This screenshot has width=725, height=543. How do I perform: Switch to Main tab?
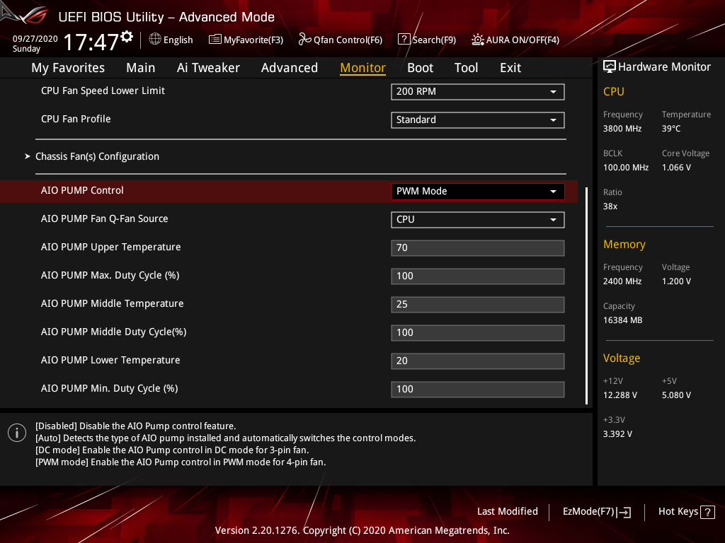(x=141, y=68)
